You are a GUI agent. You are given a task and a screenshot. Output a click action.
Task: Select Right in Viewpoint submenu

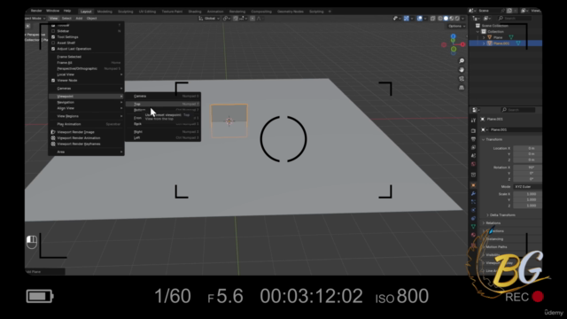[163, 132]
